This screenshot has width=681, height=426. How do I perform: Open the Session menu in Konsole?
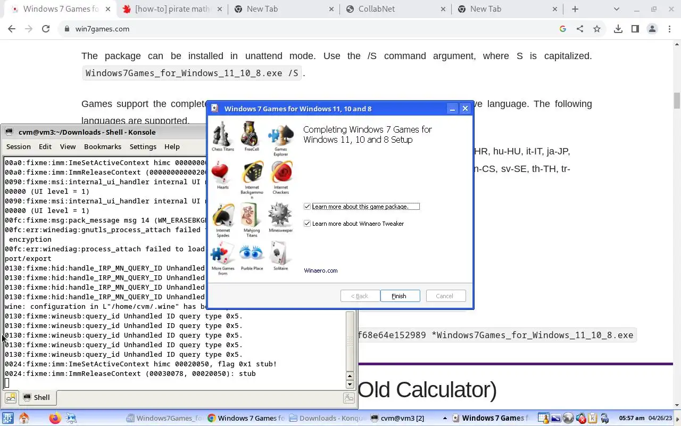point(19,146)
